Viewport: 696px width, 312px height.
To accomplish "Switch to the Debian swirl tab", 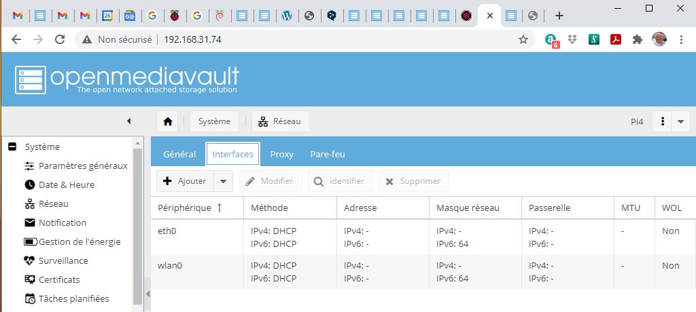I will click(x=220, y=16).
